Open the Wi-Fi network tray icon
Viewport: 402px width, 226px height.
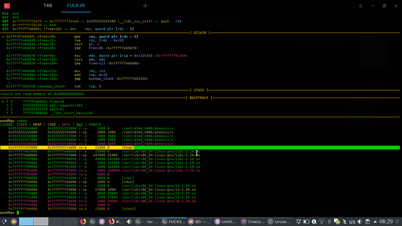pos(322,222)
